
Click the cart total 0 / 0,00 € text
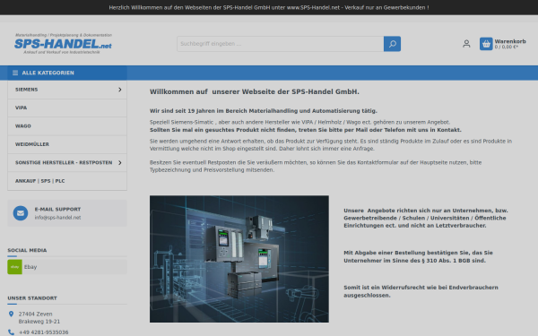pyautogui.click(x=507, y=47)
